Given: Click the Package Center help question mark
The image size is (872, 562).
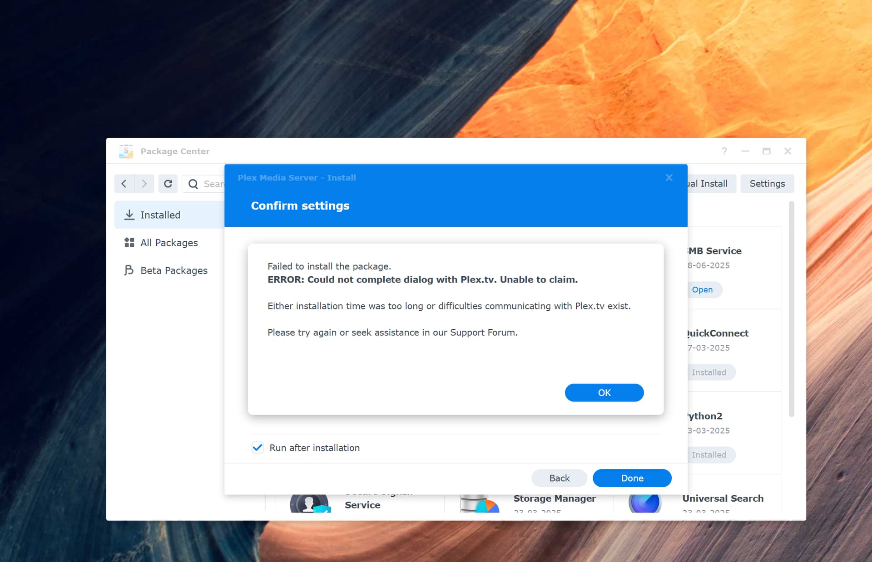Looking at the screenshot, I should tap(724, 151).
